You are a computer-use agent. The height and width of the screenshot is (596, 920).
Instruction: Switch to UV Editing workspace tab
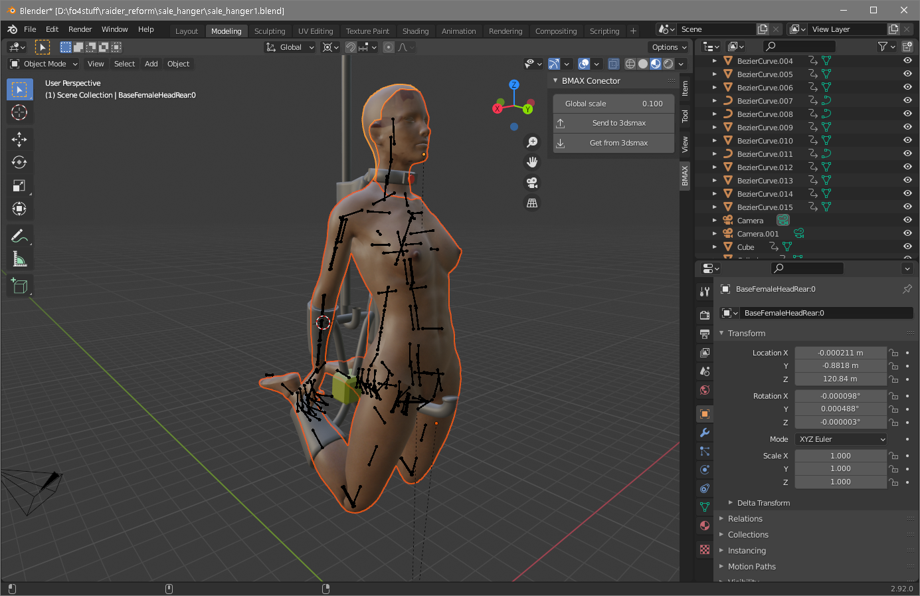point(316,31)
